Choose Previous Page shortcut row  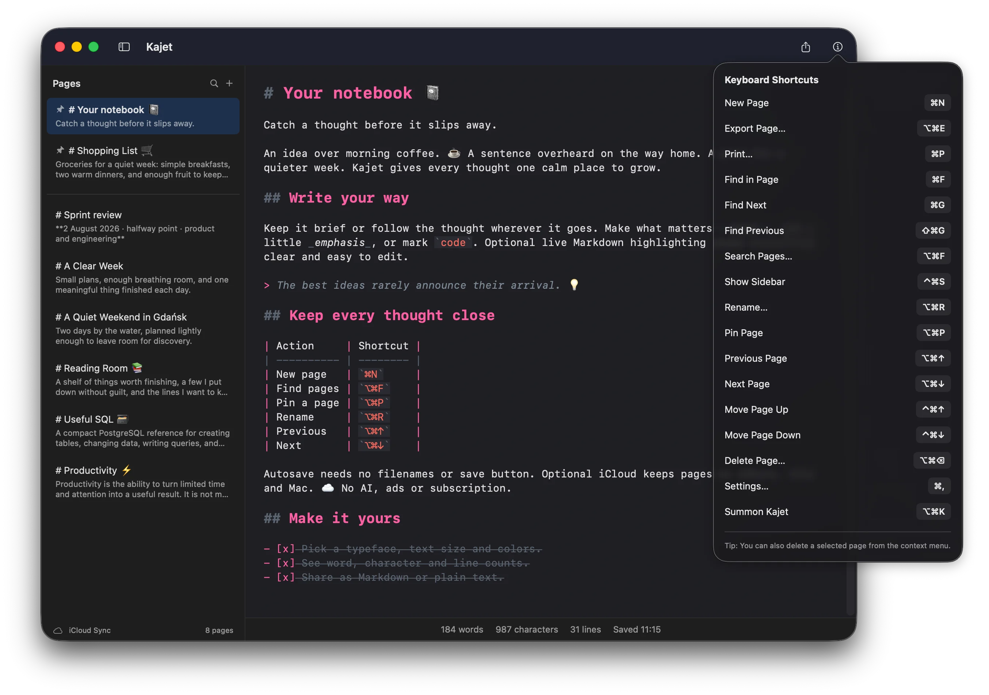[837, 358]
